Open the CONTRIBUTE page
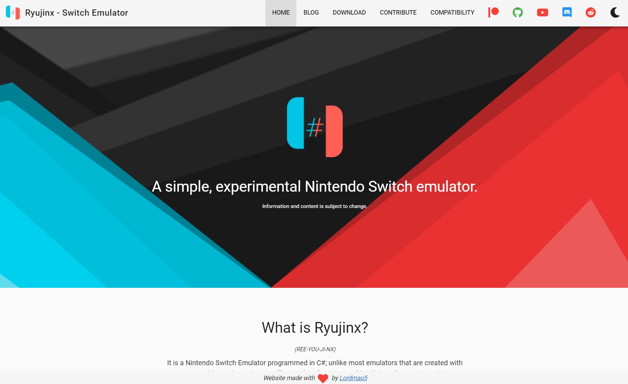Image resolution: width=628 pixels, height=384 pixels. click(x=398, y=13)
